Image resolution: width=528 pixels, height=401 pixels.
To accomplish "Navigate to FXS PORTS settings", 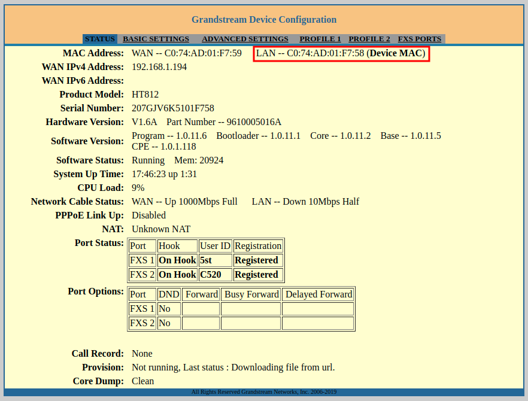I will (420, 39).
